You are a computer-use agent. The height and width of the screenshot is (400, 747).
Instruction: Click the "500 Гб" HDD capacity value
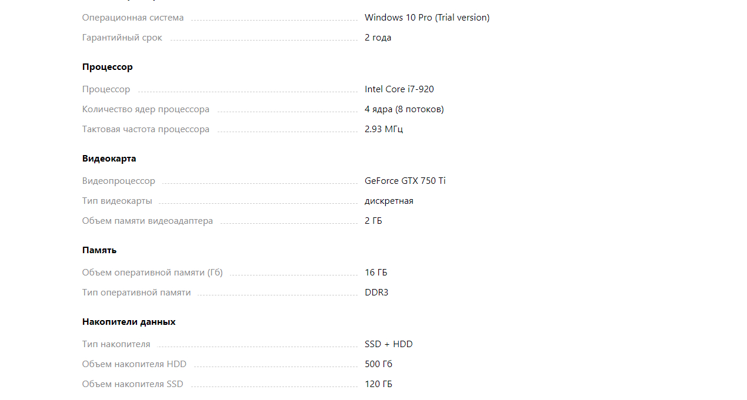[x=378, y=364]
